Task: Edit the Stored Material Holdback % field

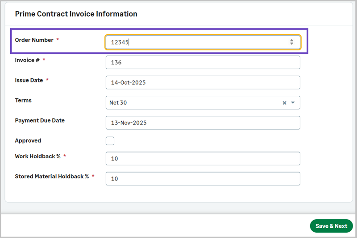Action: pos(203,179)
